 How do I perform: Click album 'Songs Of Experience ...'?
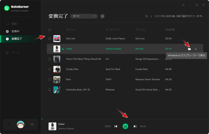(148, 59)
